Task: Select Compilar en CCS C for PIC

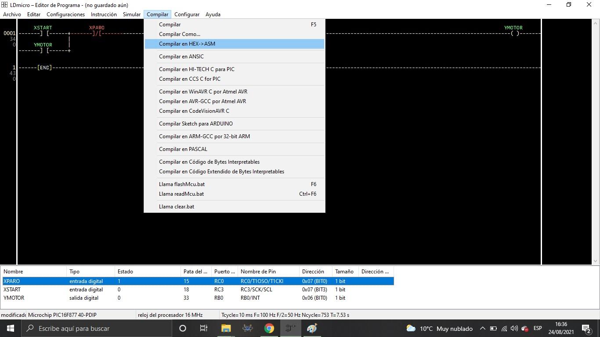Action: (x=235, y=79)
